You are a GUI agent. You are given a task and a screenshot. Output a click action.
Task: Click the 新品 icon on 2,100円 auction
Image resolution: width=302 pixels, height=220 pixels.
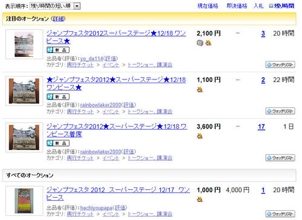click(58, 50)
